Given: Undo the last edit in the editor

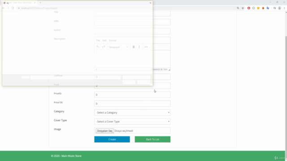Looking at the screenshot, I should [98, 47].
